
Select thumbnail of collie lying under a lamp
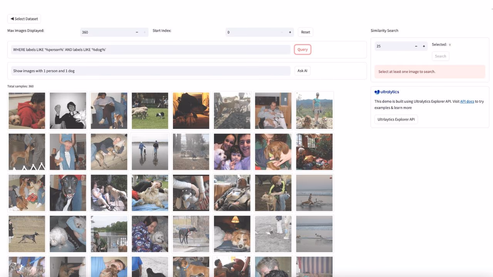[232, 234]
